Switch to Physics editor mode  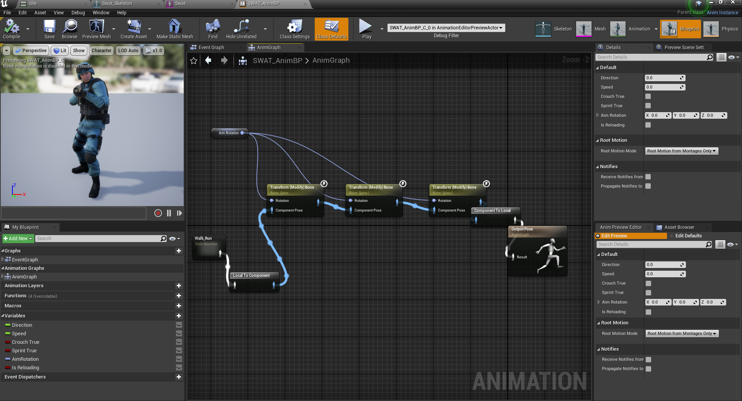[721, 29]
